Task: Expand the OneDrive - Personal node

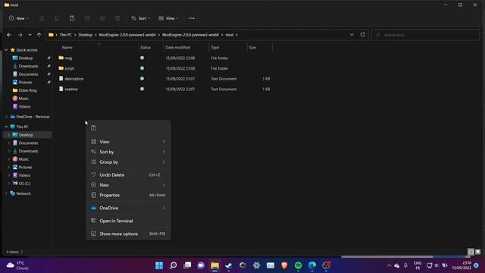Action: tap(6, 117)
